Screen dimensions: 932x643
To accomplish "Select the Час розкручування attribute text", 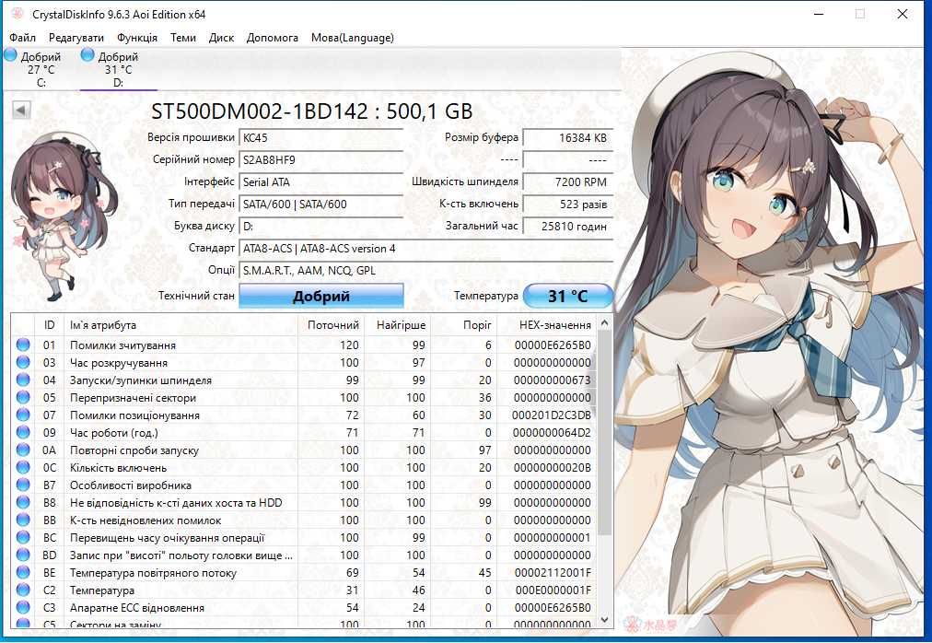I will tap(118, 363).
